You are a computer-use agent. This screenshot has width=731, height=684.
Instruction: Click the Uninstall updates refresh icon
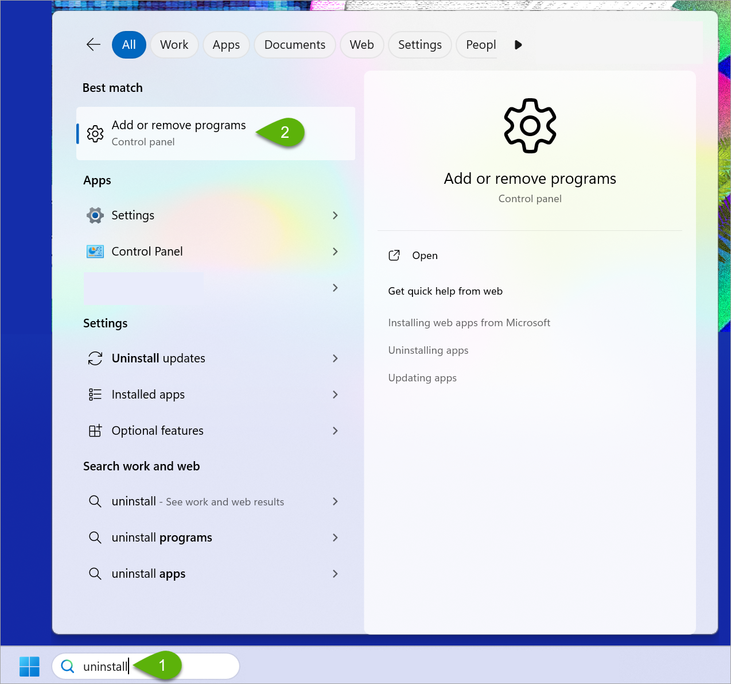click(95, 358)
